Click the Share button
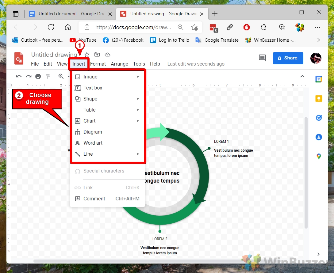 pyautogui.click(x=288, y=58)
